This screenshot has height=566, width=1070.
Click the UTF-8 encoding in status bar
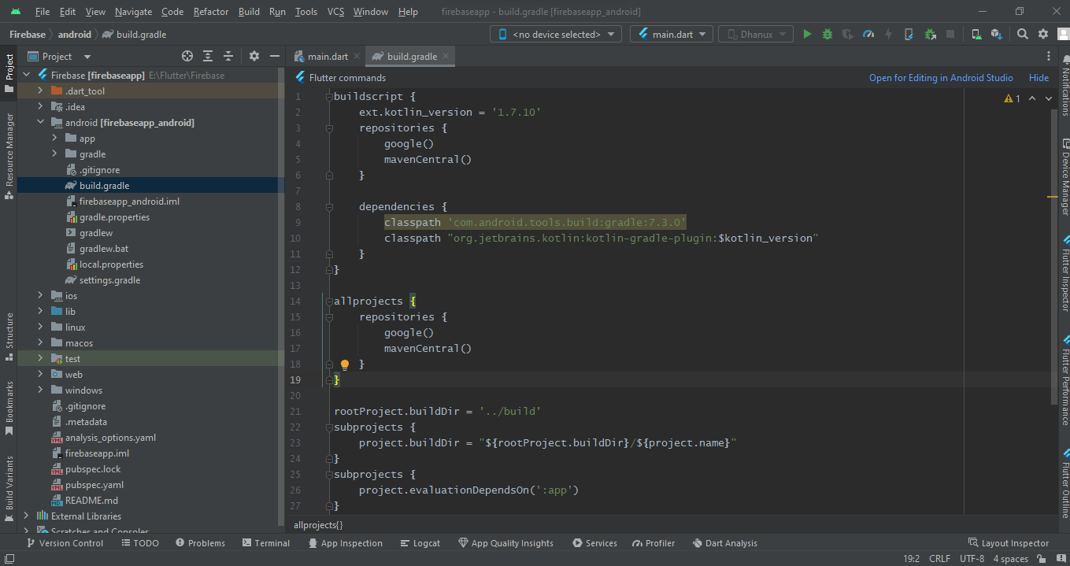pyautogui.click(x=972, y=559)
